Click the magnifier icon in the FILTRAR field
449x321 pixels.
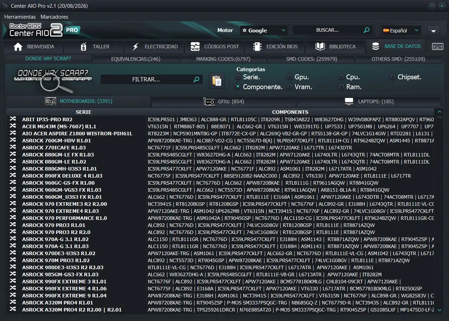tap(197, 80)
